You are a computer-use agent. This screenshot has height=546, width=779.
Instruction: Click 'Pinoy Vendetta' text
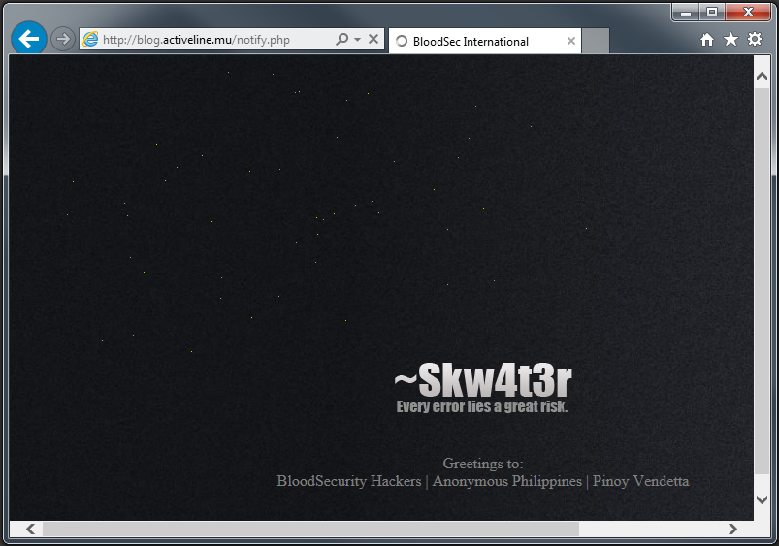tap(641, 481)
